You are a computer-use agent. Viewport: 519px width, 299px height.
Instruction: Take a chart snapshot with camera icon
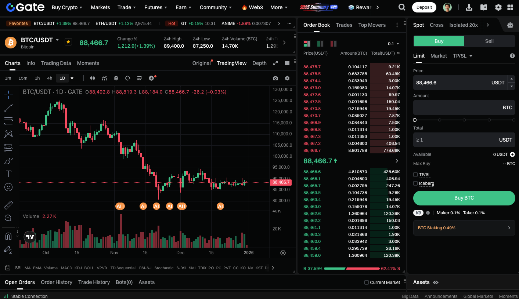pyautogui.click(x=275, y=78)
